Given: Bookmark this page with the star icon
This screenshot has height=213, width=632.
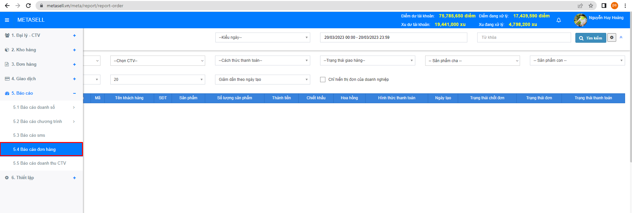Looking at the screenshot, I should [591, 6].
